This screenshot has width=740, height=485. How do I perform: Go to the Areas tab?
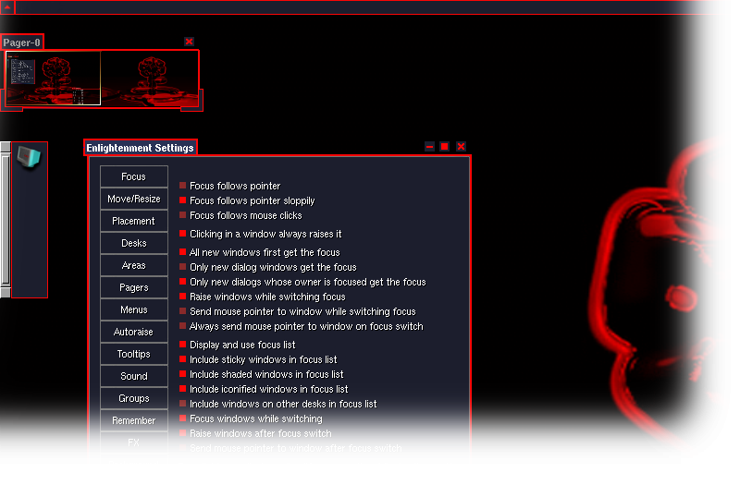134,265
